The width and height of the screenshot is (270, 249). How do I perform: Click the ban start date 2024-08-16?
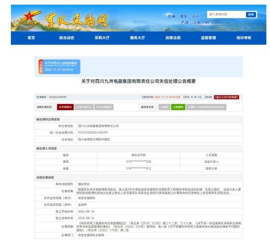click(x=86, y=212)
